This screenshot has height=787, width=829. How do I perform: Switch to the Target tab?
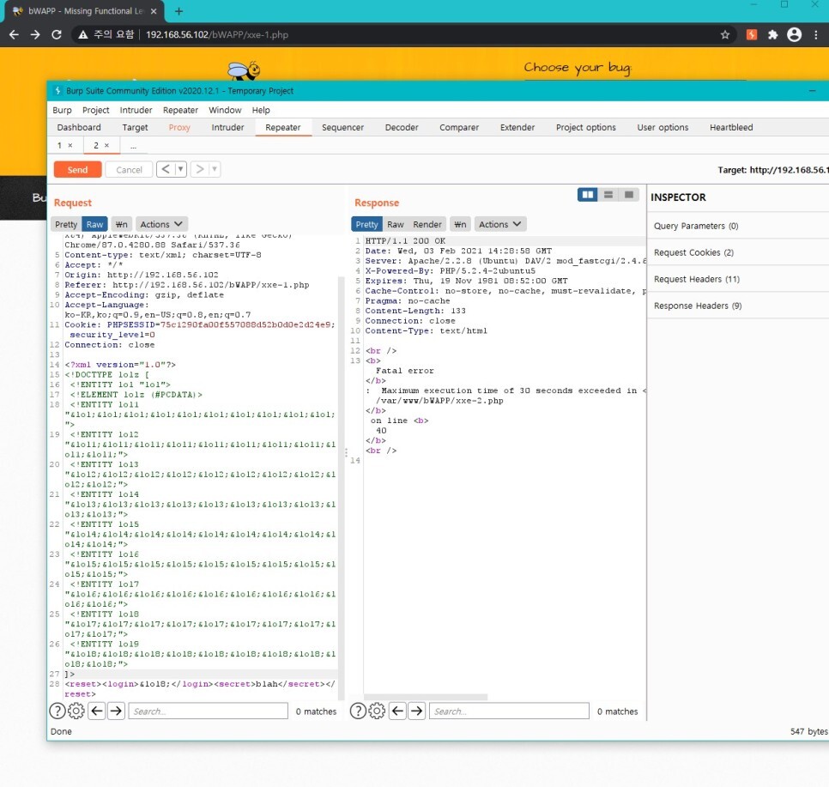(x=135, y=128)
